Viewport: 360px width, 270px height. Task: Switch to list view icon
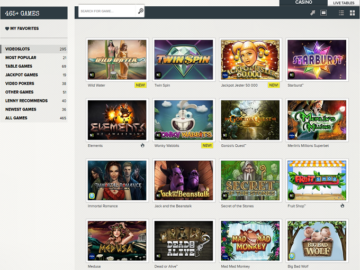point(341,13)
